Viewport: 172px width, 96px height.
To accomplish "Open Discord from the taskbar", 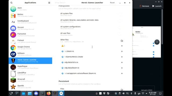I will (36, 93).
